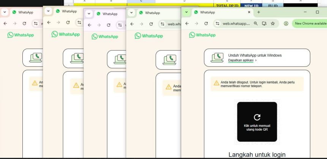This screenshot has width=327, height=159.
Task: Click forward arrow in the pink leftmost WhatsApp window
Action: (x=14, y=23)
